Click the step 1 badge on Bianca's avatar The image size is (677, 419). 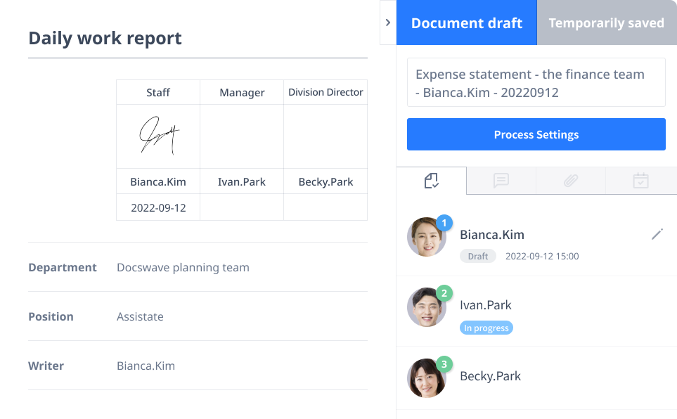[x=444, y=223]
